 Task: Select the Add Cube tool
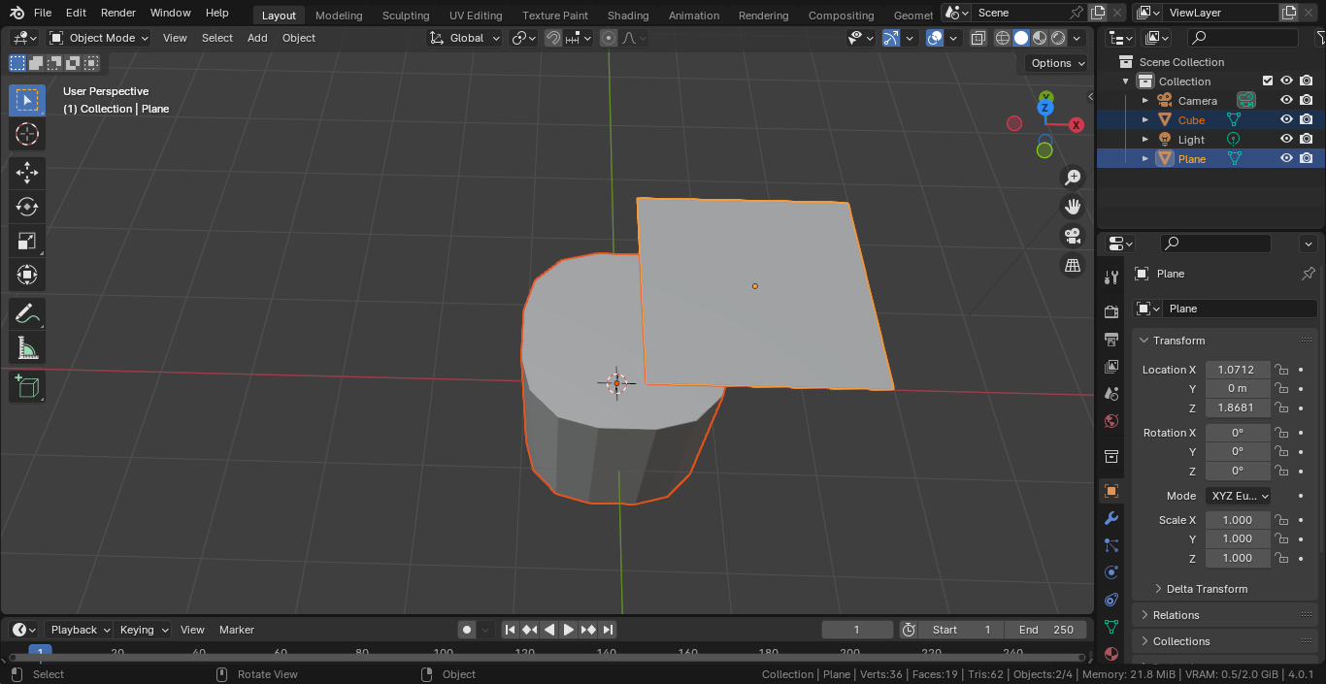[x=27, y=387]
